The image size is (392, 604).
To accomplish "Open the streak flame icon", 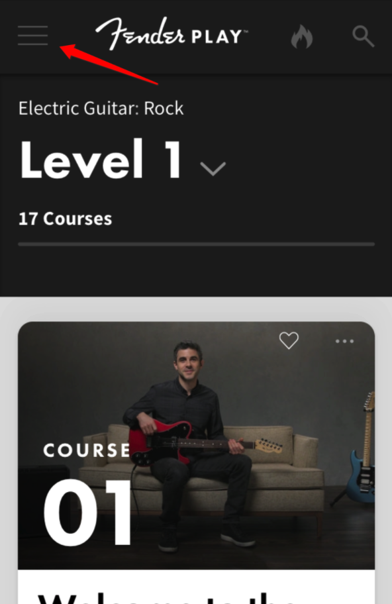I will pos(301,36).
